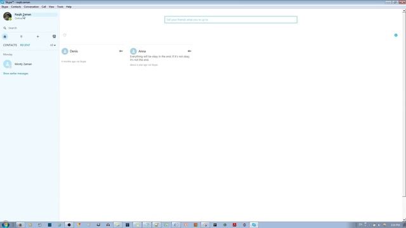Click Denis's avatar in Home feed
The image size is (406, 228).
click(65, 51)
